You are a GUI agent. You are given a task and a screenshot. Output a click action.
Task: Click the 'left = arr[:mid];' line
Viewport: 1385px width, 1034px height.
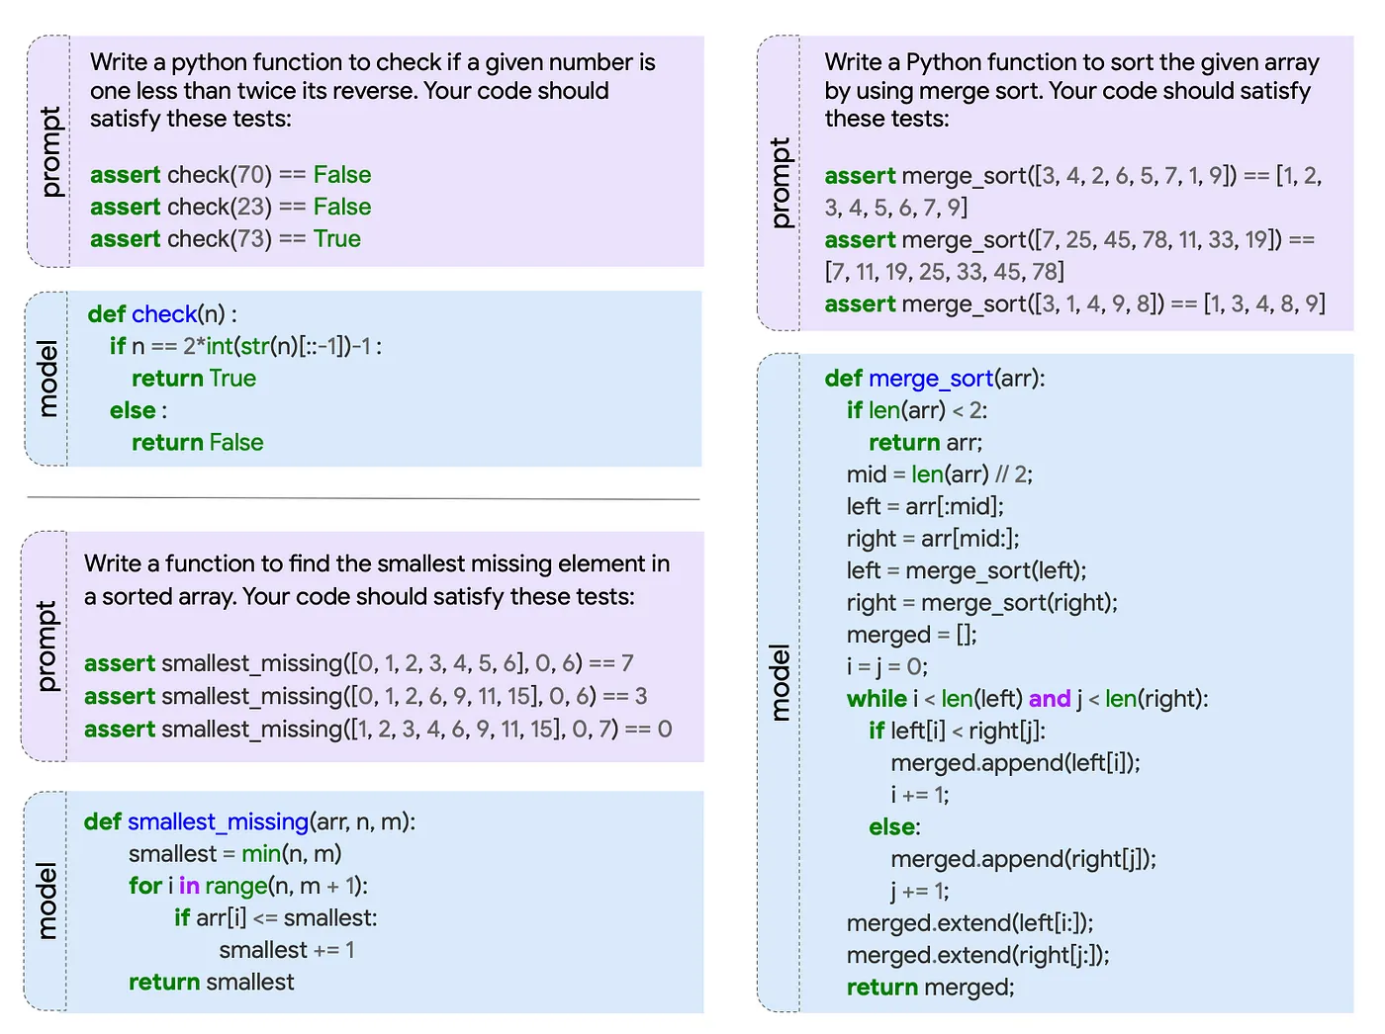point(925,507)
